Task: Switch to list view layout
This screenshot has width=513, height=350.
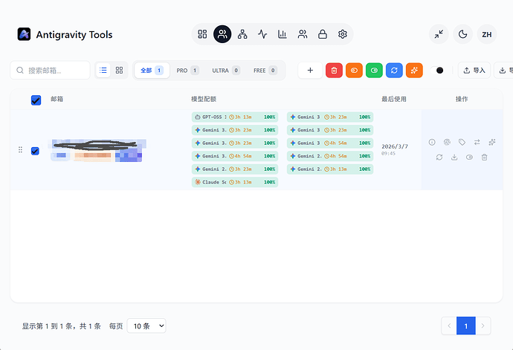Action: point(103,71)
